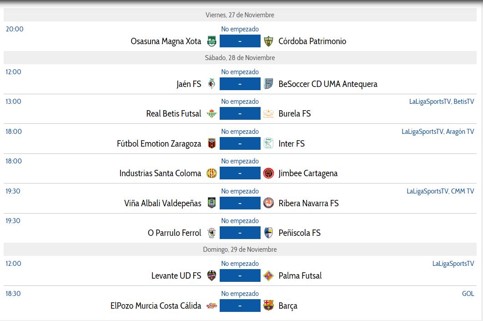Click the 20:00 kickoff time
Image resolution: width=483 pixels, height=321 pixels.
click(x=15, y=29)
